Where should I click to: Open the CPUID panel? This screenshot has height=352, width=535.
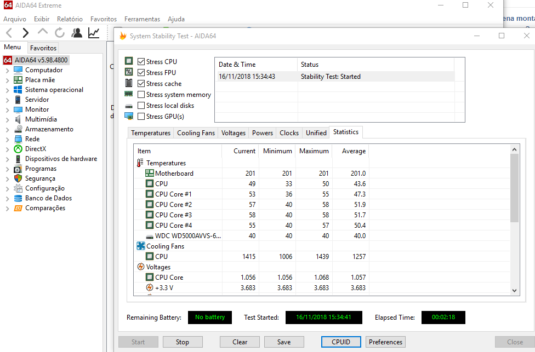pyautogui.click(x=341, y=342)
